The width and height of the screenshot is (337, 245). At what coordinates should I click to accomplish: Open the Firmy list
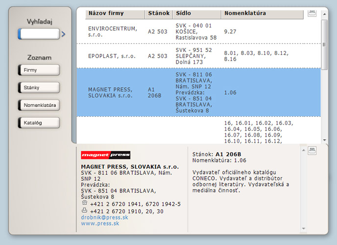(x=39, y=70)
